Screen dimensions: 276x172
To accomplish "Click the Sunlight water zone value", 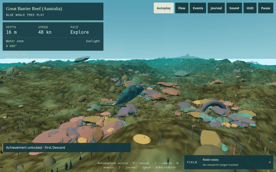I will pyautogui.click(x=93, y=41).
